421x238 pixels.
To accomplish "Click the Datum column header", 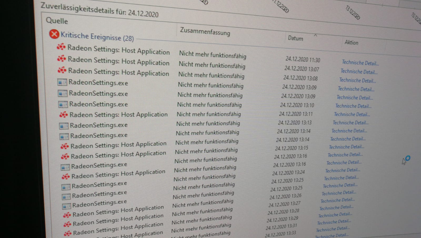I will tap(295, 38).
